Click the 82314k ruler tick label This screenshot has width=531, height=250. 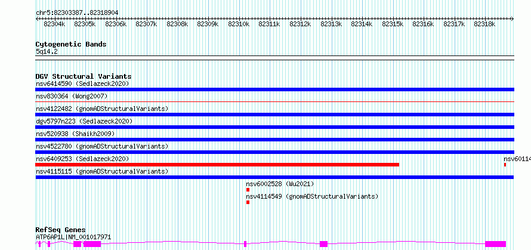(x=362, y=24)
